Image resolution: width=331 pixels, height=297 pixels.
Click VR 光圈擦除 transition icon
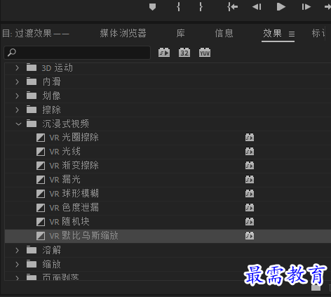pos(41,138)
